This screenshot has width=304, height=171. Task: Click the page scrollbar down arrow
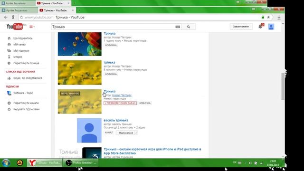pos(283,156)
